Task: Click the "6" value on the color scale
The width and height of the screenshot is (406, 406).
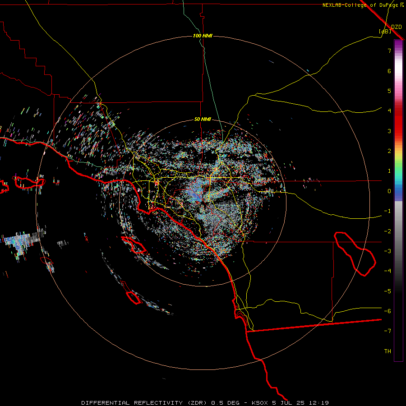Action: coord(389,71)
